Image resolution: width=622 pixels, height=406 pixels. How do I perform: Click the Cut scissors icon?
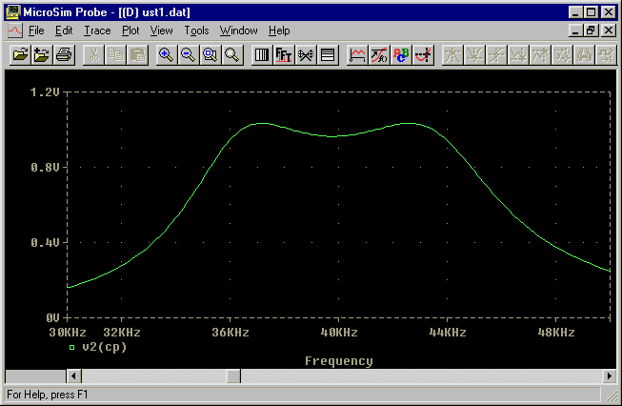[x=93, y=54]
